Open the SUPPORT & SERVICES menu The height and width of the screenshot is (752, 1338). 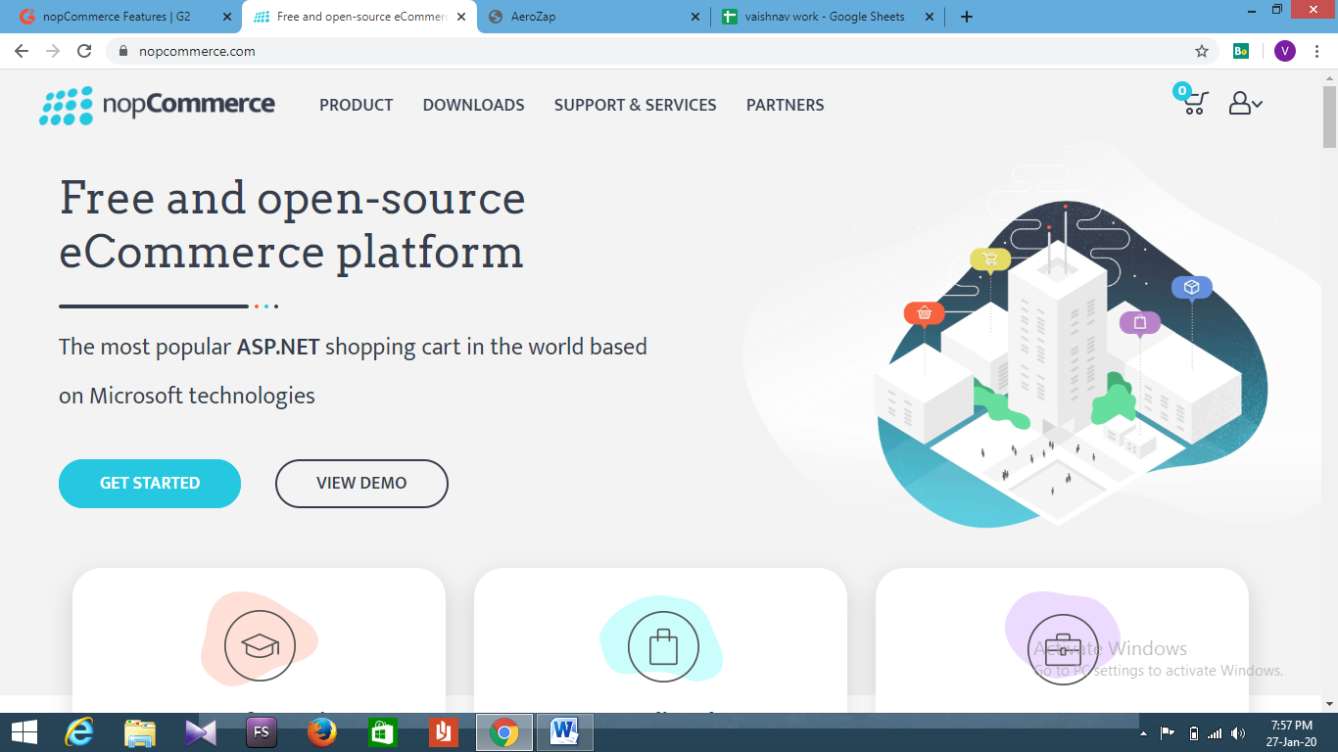coord(636,105)
